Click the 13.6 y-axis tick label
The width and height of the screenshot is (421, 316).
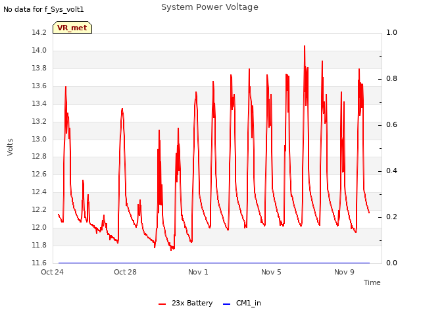[39, 86]
